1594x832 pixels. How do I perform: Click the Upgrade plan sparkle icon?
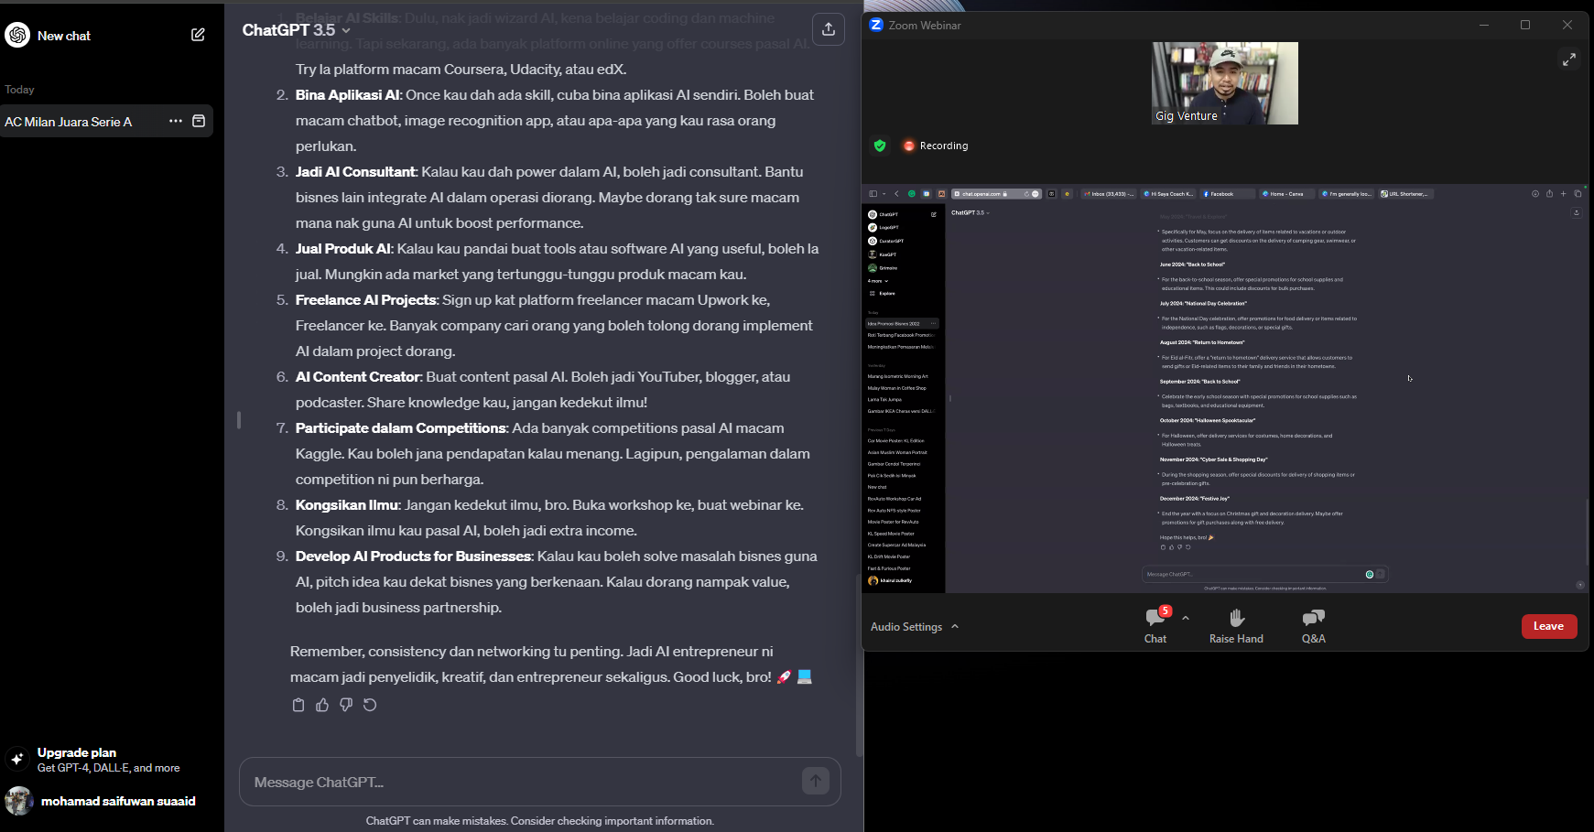pyautogui.click(x=17, y=759)
